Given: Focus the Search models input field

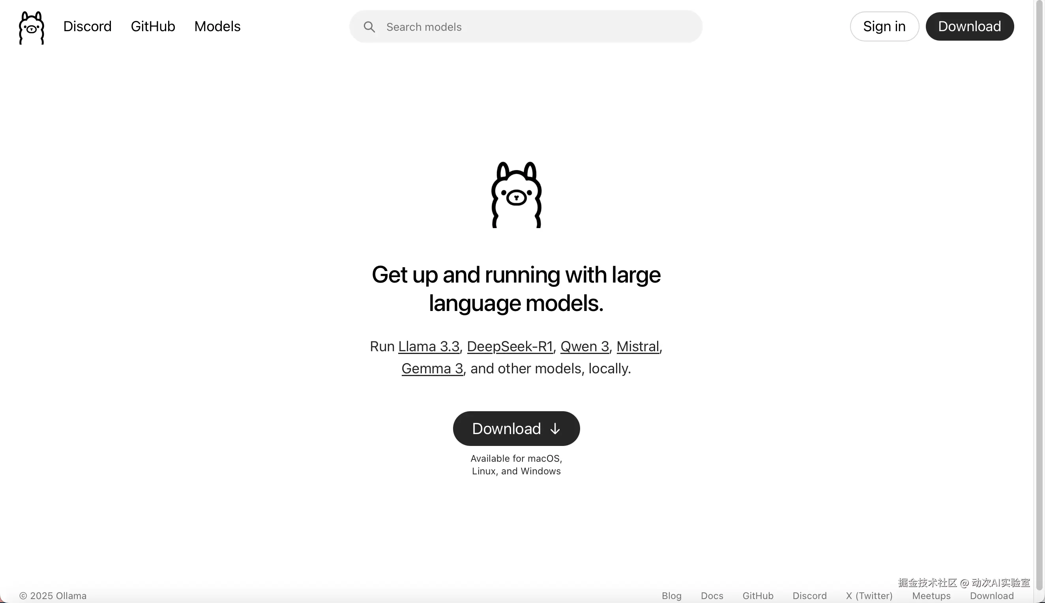Looking at the screenshot, I should (x=526, y=27).
